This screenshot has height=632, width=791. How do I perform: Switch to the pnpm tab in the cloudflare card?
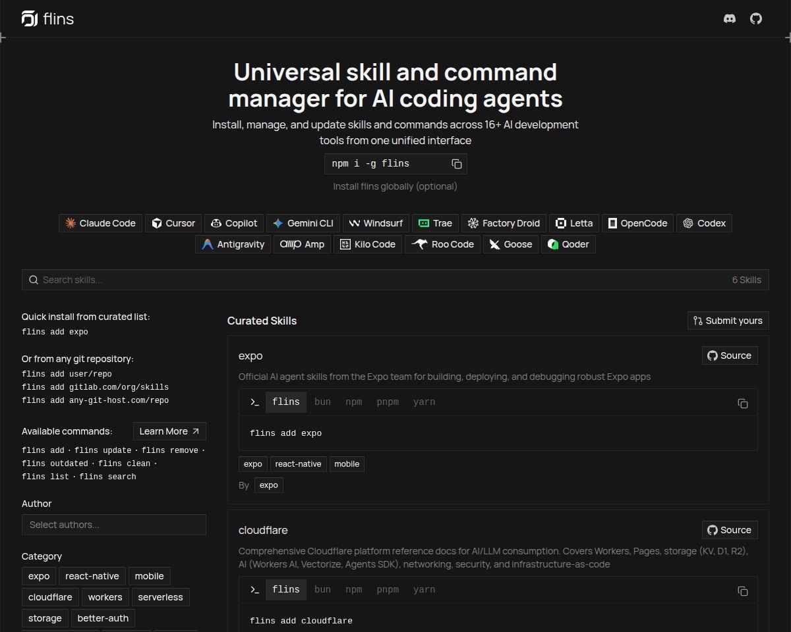388,589
